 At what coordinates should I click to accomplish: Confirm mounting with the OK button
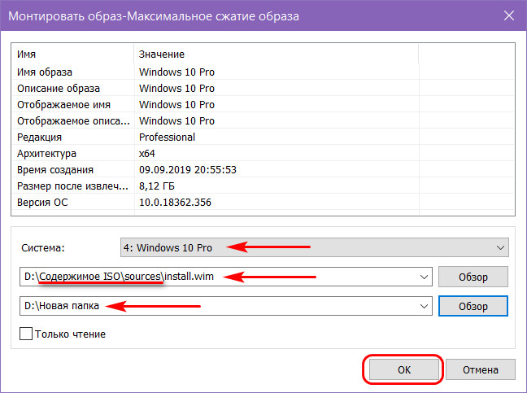[404, 369]
